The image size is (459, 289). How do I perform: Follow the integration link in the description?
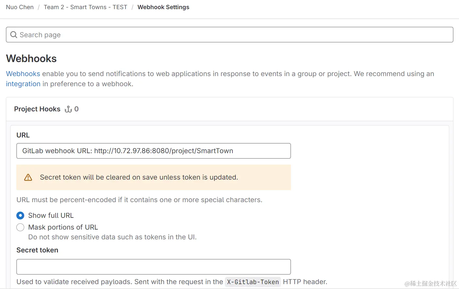(x=23, y=84)
